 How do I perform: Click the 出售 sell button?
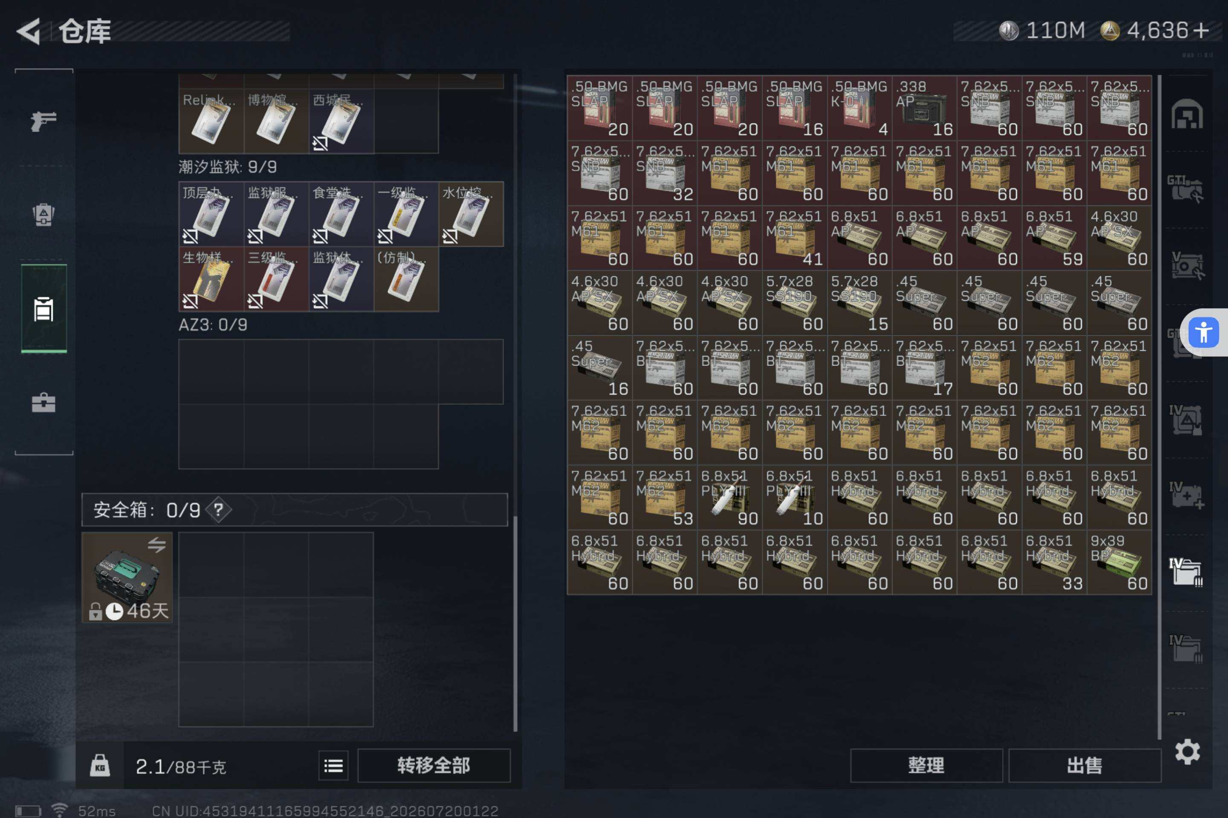tap(1084, 765)
